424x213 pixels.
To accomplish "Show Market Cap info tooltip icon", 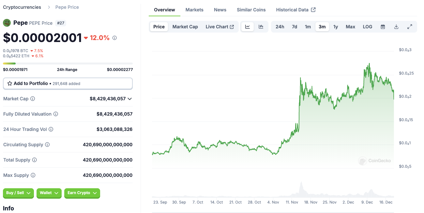I will (x=33, y=99).
